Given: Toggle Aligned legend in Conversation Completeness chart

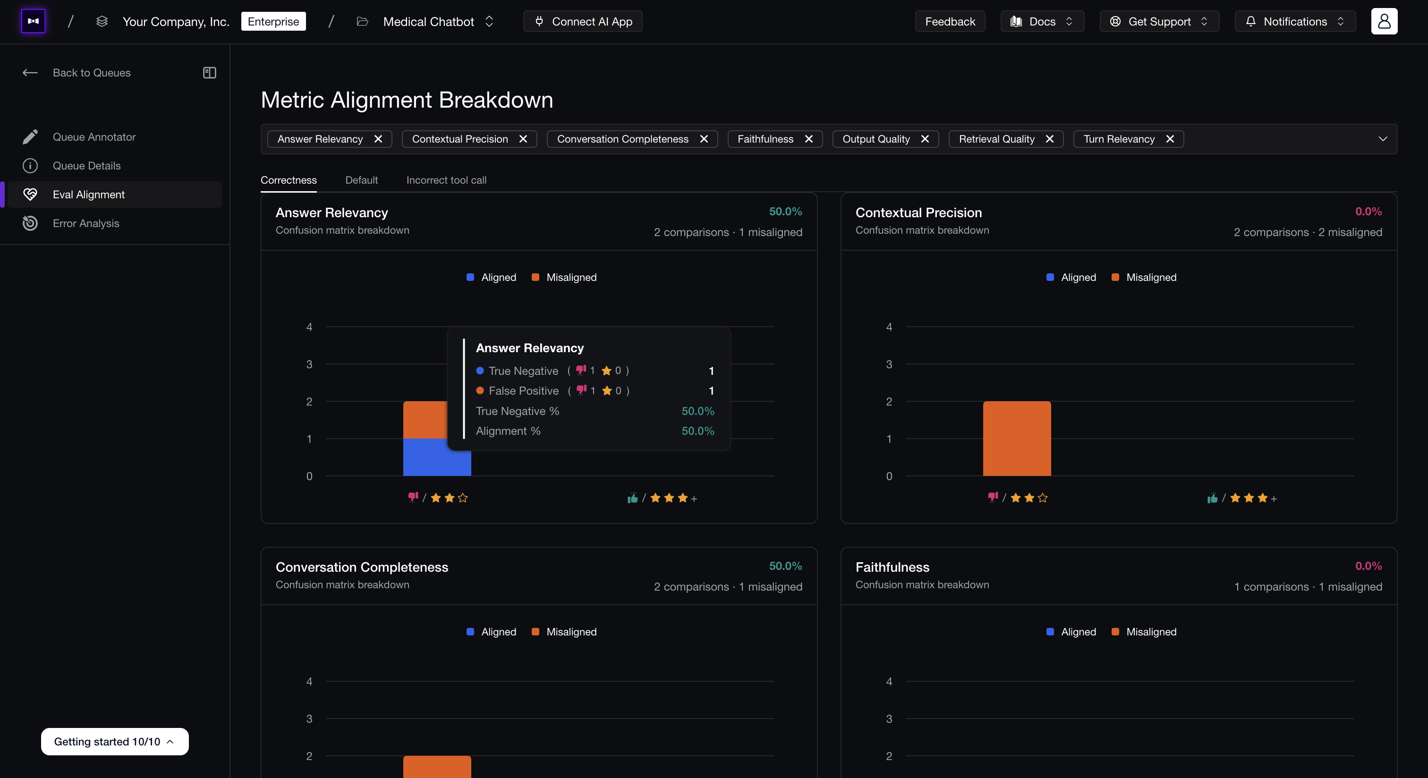Looking at the screenshot, I should click(x=491, y=632).
